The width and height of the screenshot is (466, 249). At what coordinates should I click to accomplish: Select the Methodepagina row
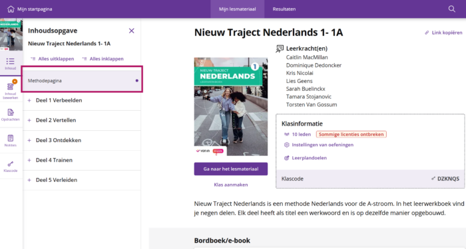[82, 80]
